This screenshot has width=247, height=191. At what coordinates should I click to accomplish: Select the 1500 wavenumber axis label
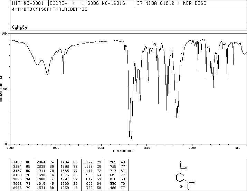point(147,148)
